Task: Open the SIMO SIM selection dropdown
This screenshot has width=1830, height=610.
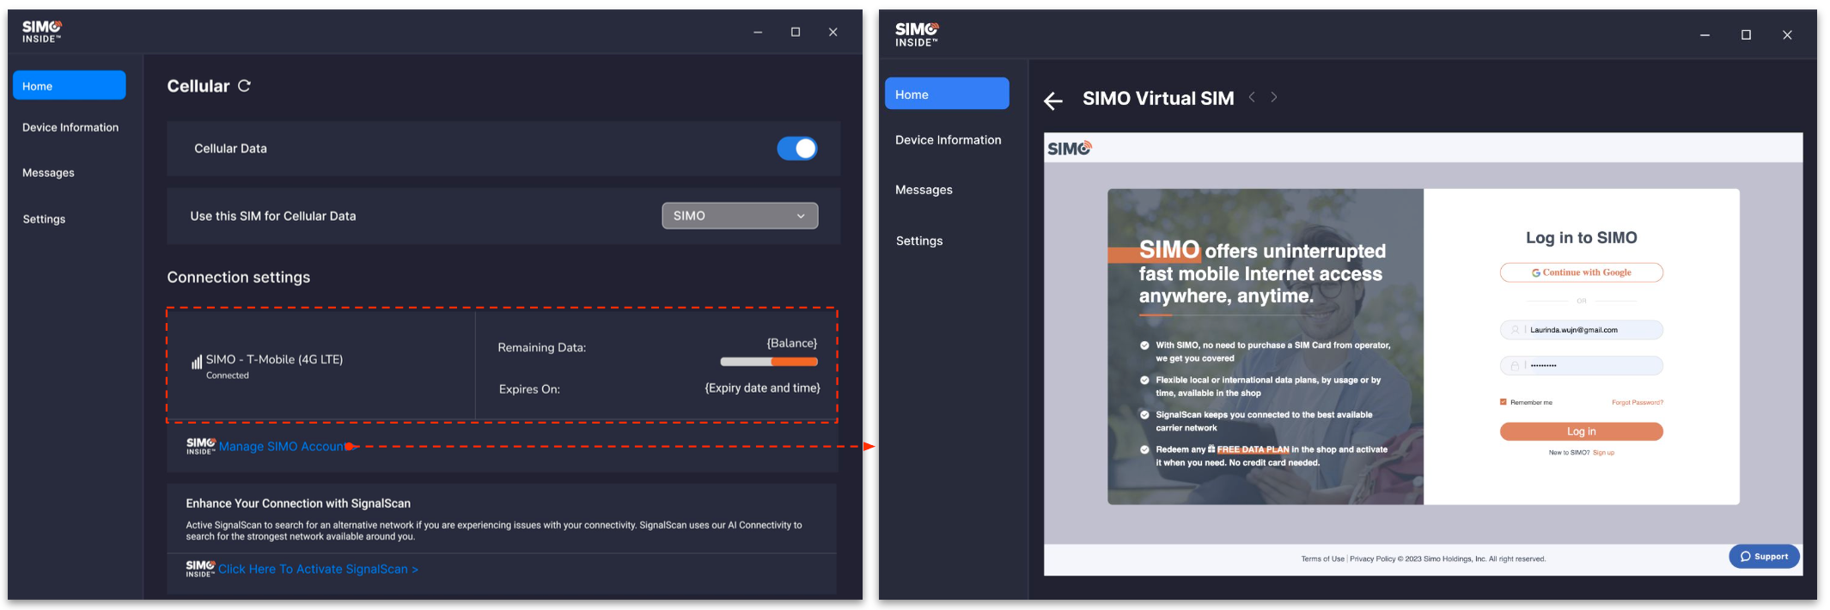Action: [740, 216]
